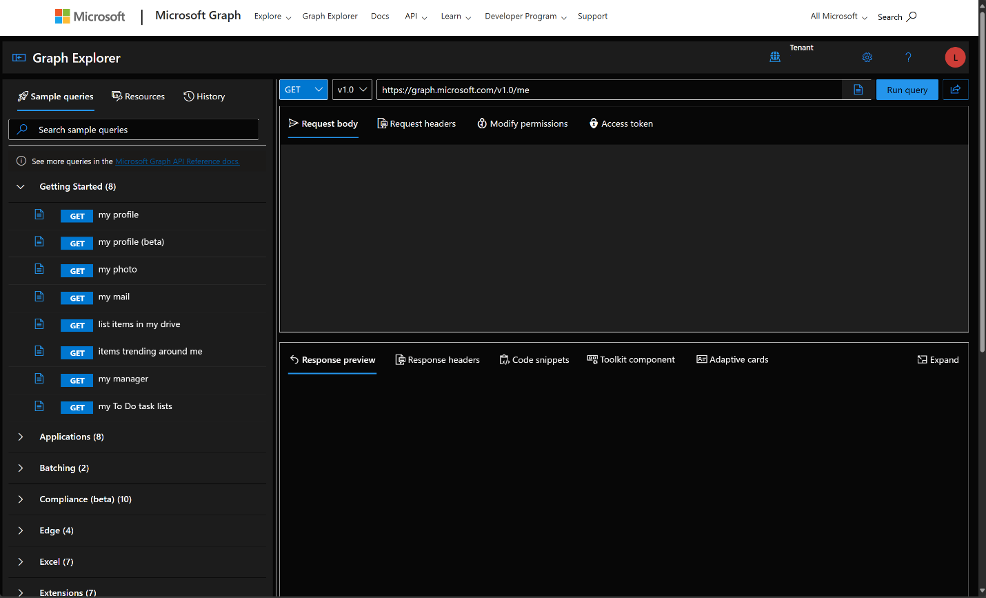Screen dimensions: 986x598
Task: Click the document icon beside Run query
Action: 857,90
